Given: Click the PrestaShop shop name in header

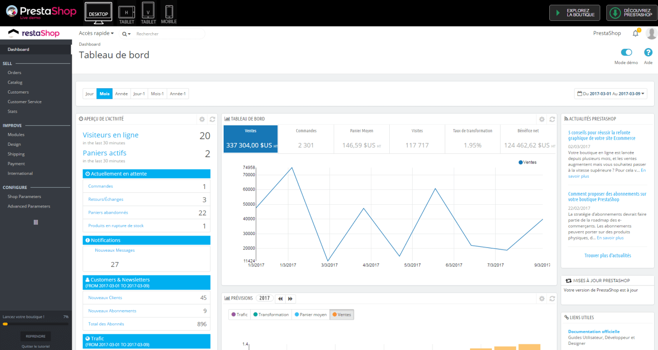Looking at the screenshot, I should click(607, 33).
